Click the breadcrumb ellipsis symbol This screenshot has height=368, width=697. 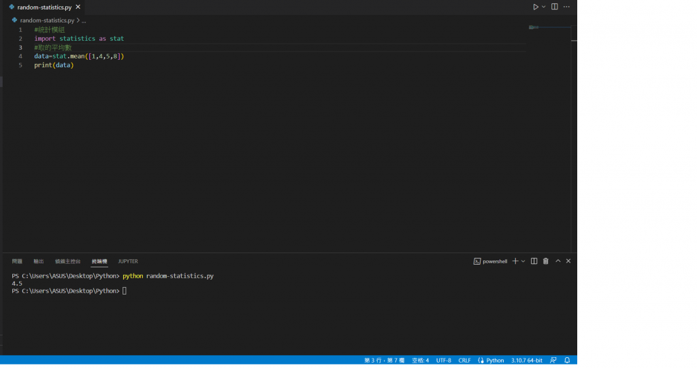pos(84,20)
